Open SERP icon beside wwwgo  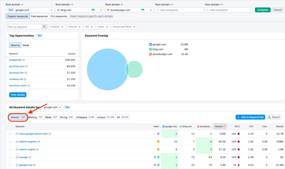point(30,157)
